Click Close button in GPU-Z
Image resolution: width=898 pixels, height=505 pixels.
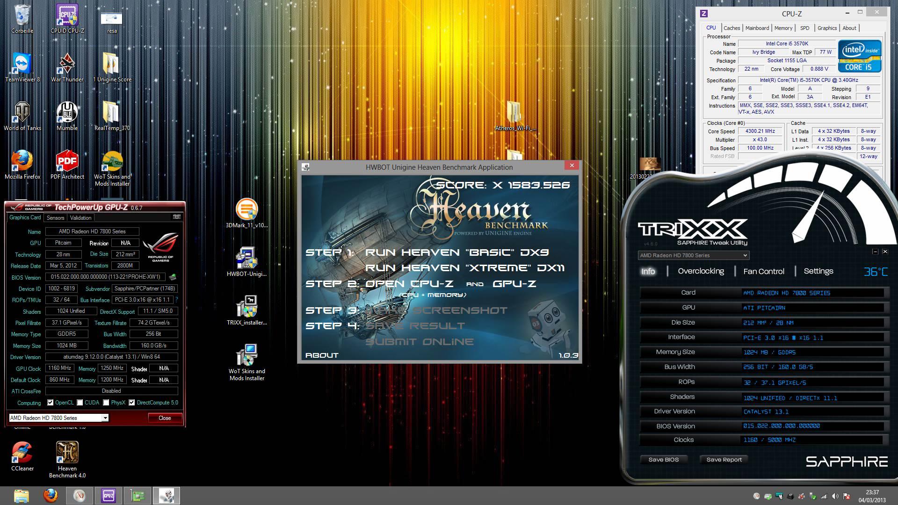[165, 418]
